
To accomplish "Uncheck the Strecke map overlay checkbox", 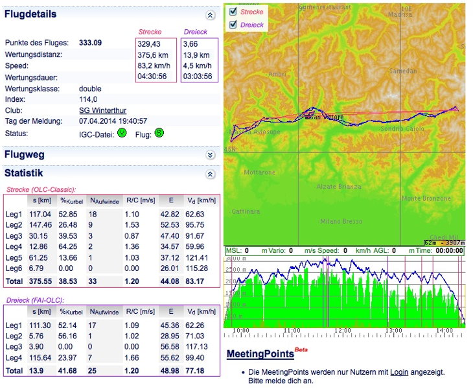I will [232, 11].
